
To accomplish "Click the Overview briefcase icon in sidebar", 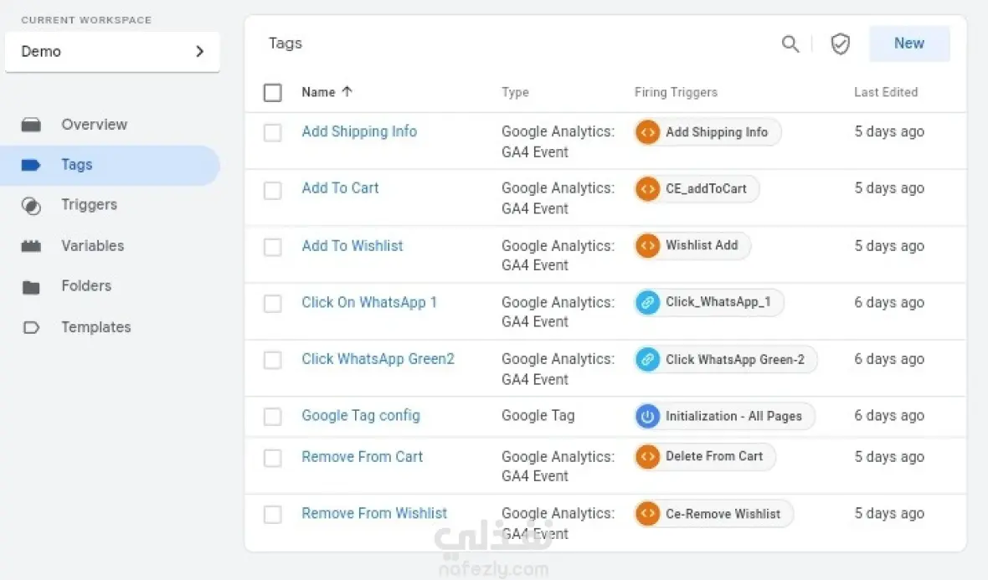I will 31,125.
